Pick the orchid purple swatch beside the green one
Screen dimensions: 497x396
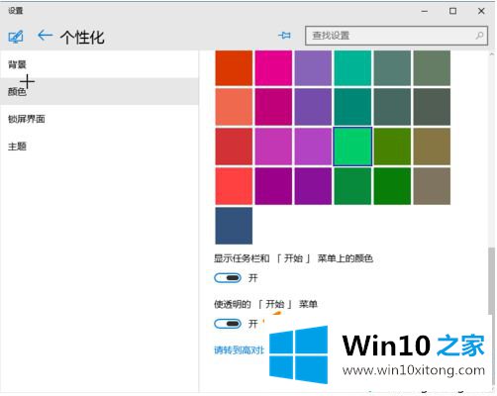[x=313, y=147]
